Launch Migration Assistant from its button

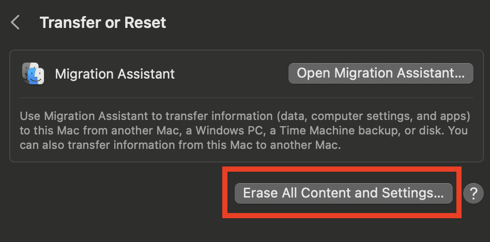click(380, 73)
